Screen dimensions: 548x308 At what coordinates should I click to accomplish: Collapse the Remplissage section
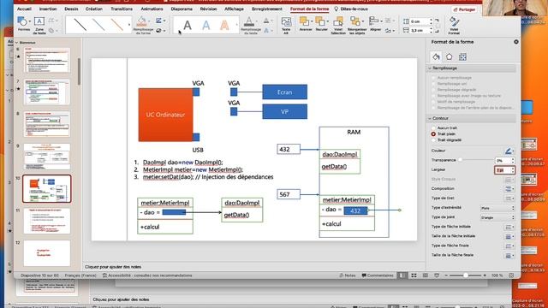coord(430,68)
